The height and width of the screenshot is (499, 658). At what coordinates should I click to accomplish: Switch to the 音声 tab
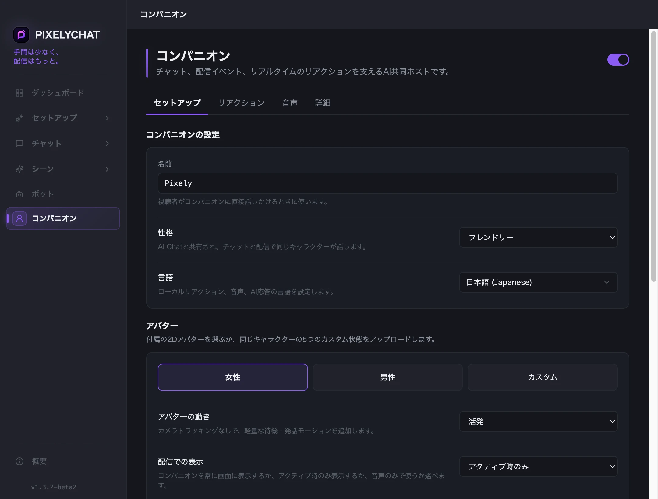(x=290, y=103)
